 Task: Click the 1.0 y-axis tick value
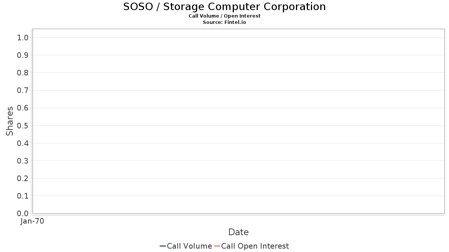pos(23,37)
